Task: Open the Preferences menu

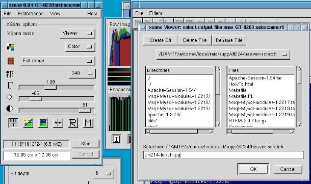Action: coord(31,13)
